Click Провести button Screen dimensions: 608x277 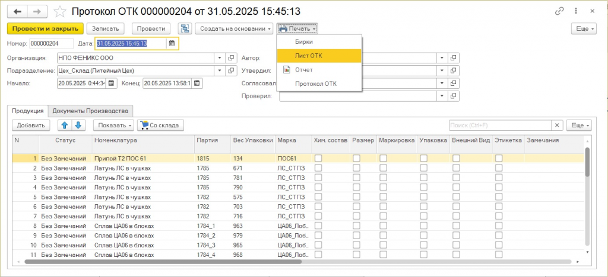coord(151,28)
